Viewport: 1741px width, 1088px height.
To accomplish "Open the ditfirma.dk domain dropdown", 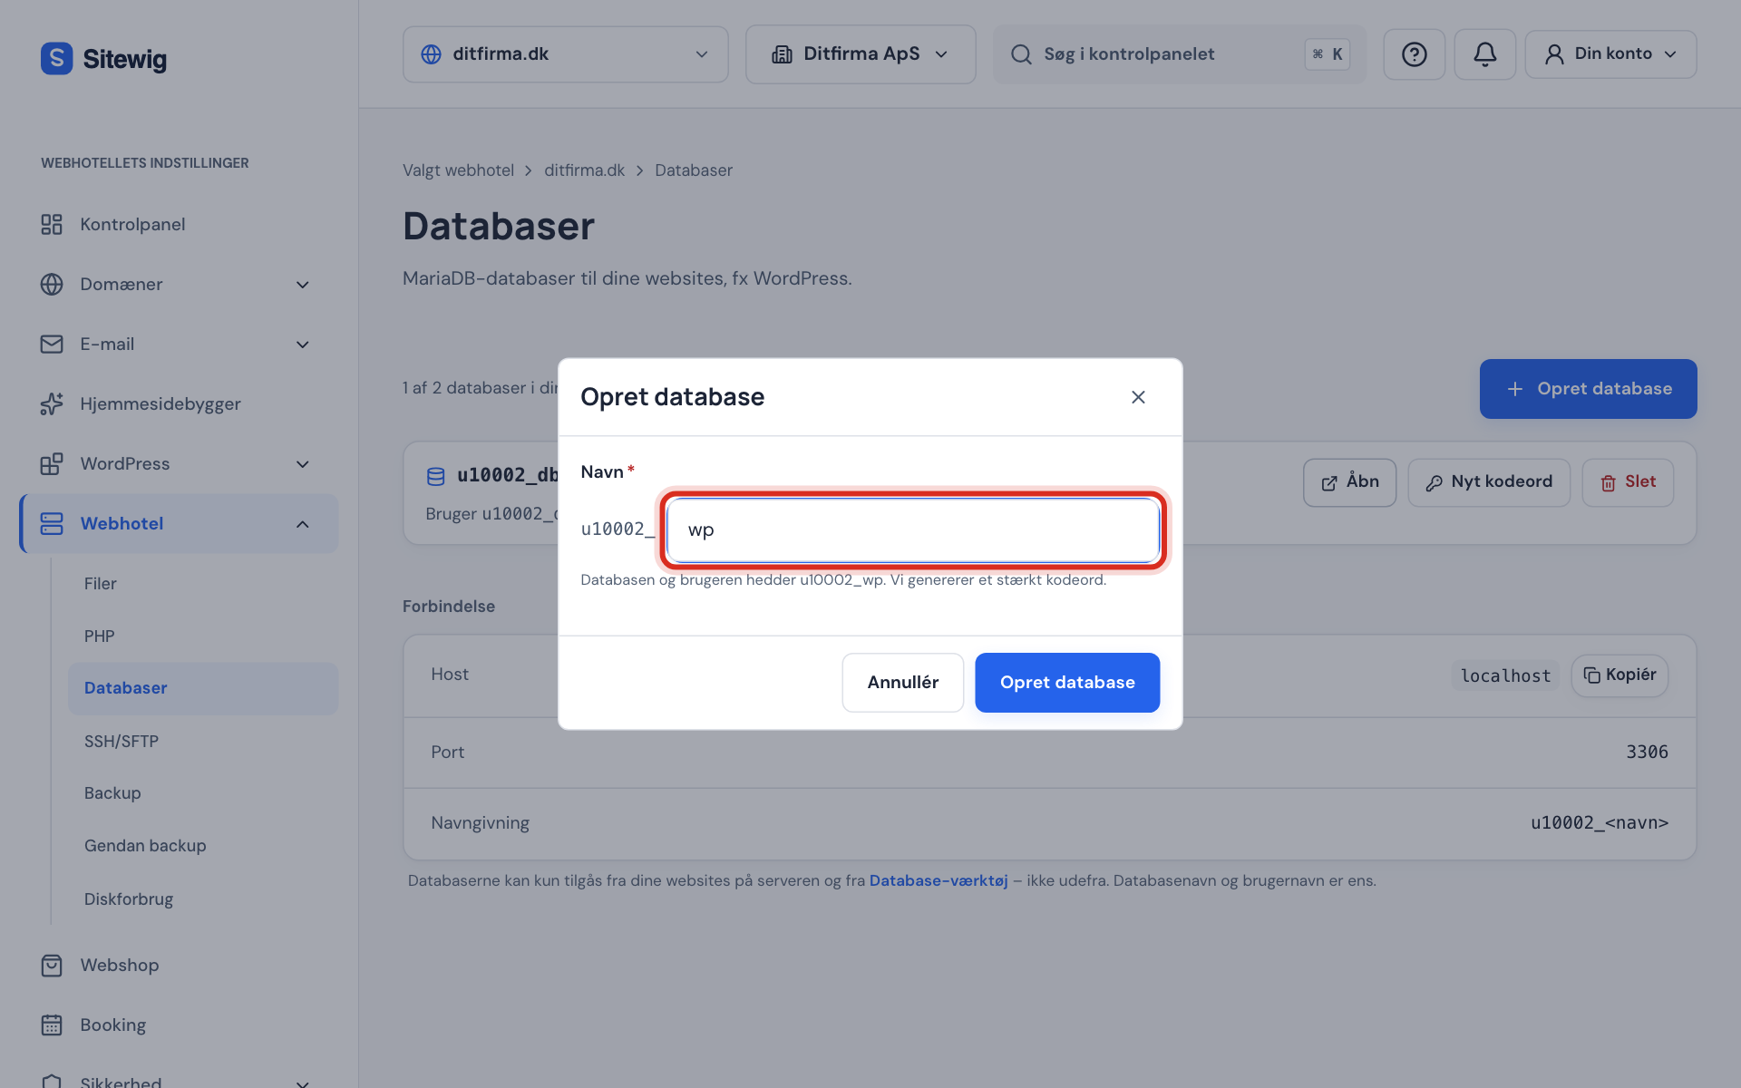I will [x=565, y=54].
